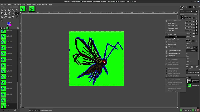Open the Undo History tab
Image resolution: width=200 pixels, height=112 pixels.
[x=4, y=28]
